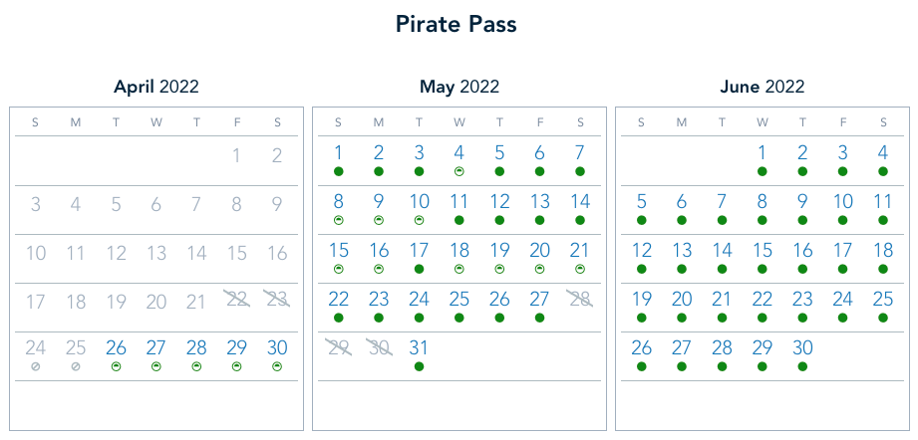Click the partial availability icon under May 4
Viewport: 918px width, 440px height.
(459, 171)
